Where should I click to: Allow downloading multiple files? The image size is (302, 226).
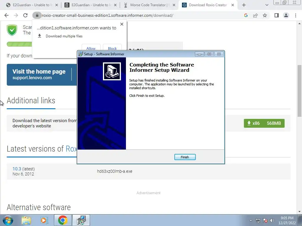pos(91,48)
